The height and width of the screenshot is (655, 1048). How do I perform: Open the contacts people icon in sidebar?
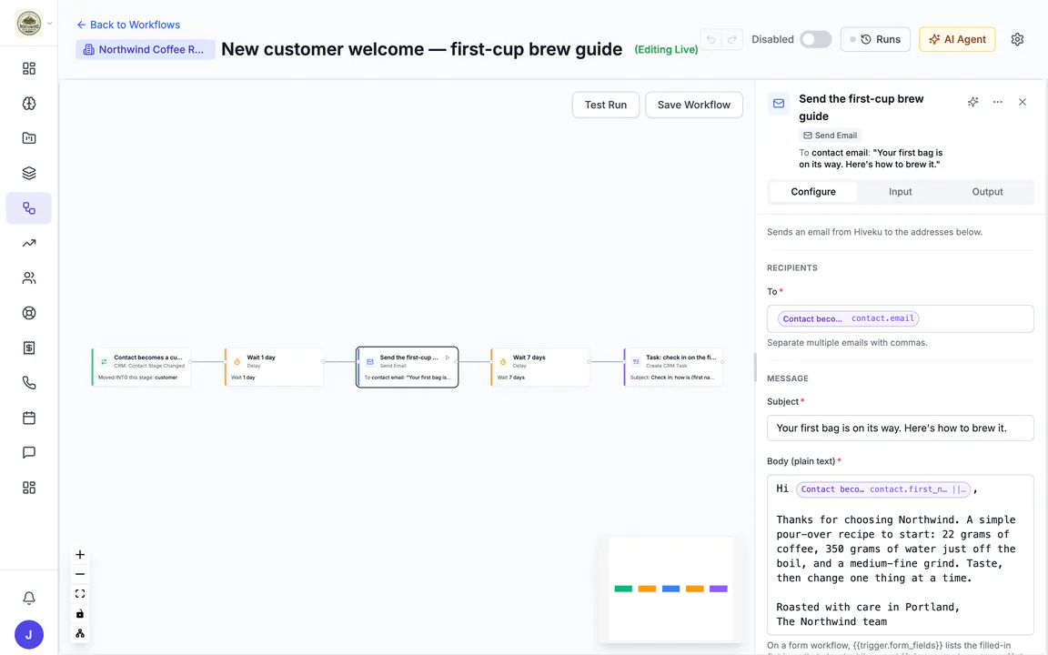(29, 278)
